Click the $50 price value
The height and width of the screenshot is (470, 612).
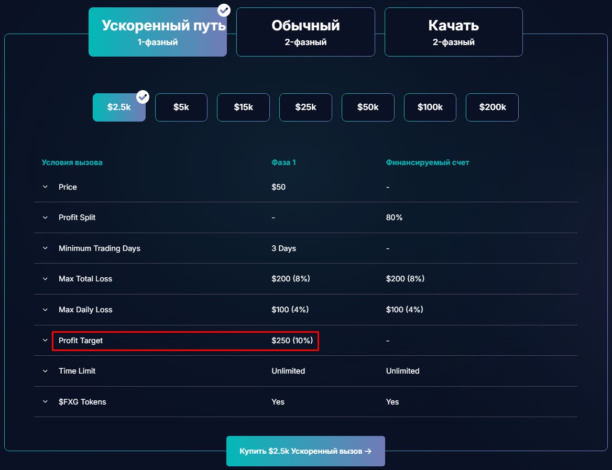tap(279, 187)
